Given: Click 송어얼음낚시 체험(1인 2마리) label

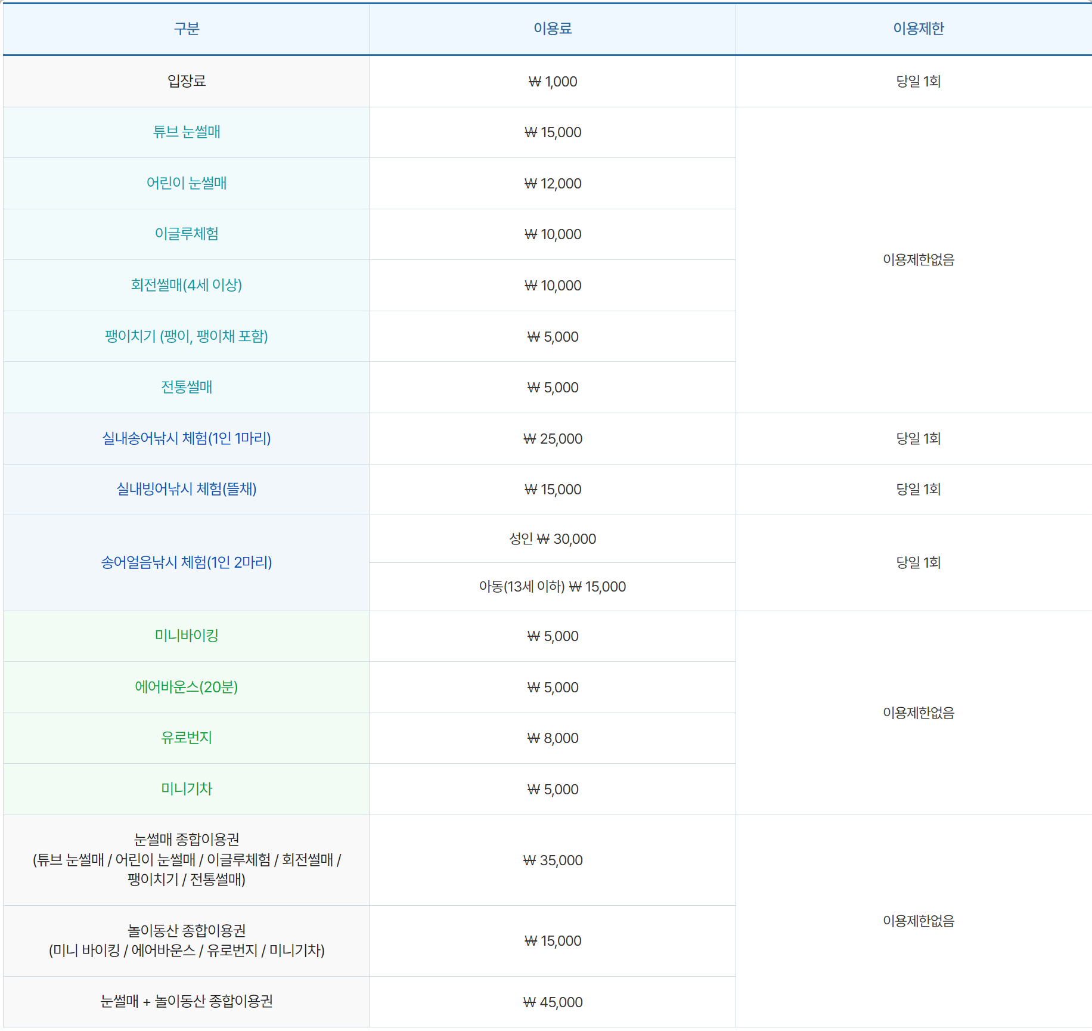Looking at the screenshot, I should [x=185, y=562].
